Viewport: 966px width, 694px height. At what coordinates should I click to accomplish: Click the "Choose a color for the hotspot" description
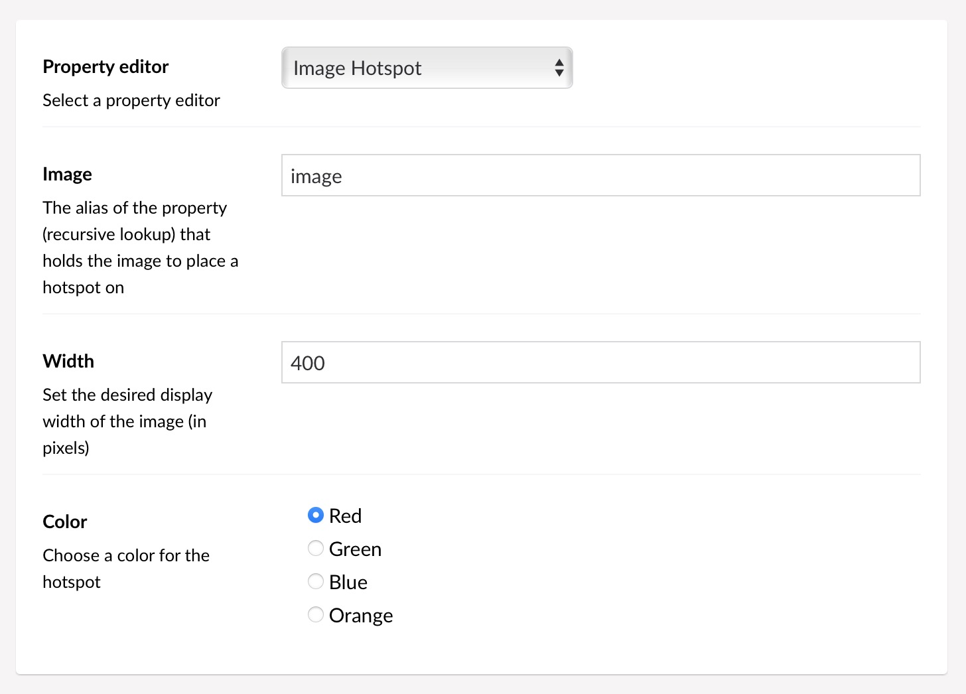coord(126,569)
